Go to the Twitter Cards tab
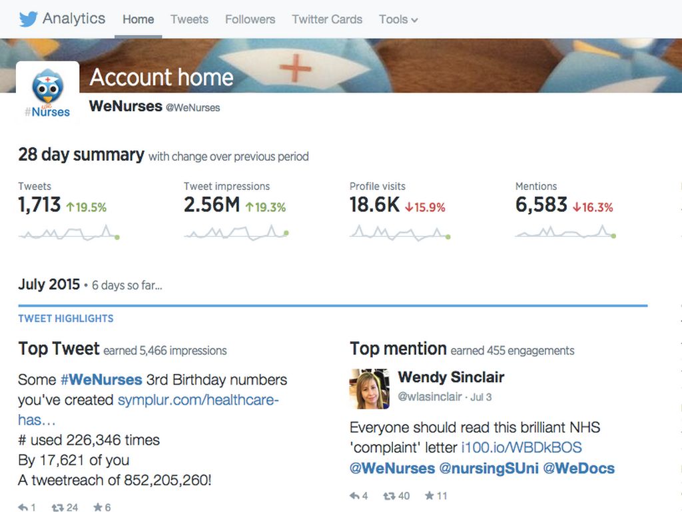Viewport: 682px width, 512px height. [x=327, y=19]
